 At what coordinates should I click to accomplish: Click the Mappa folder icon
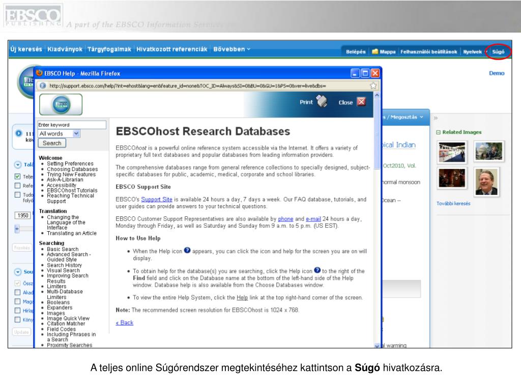click(375, 51)
